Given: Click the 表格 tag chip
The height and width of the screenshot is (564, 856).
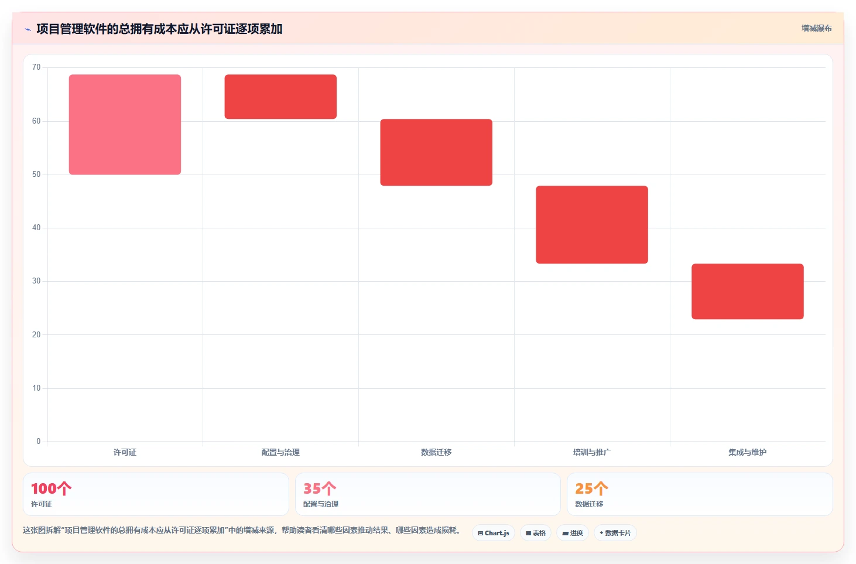Looking at the screenshot, I should [536, 533].
